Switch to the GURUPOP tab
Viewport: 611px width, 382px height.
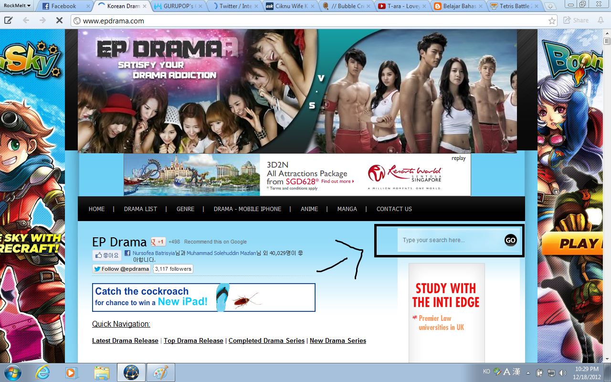click(179, 6)
